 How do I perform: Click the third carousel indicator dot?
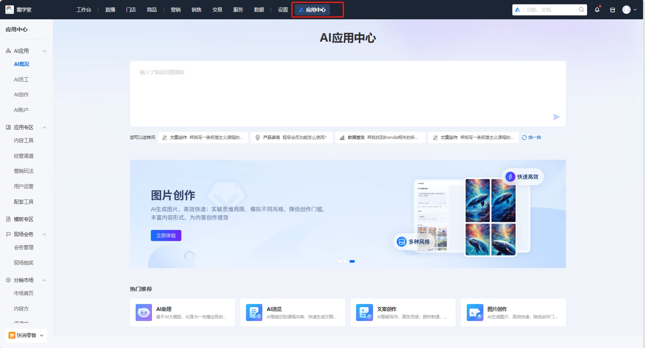(x=352, y=262)
